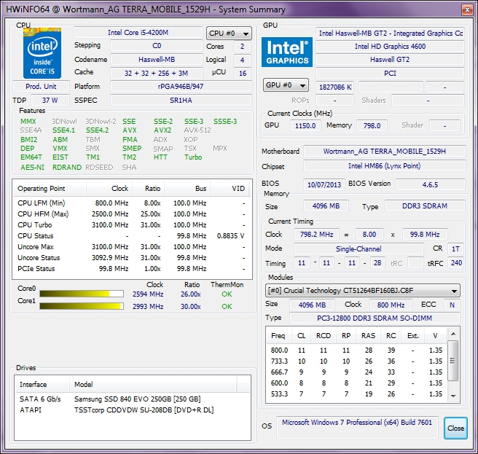Close the System Summary window via title bar X
Image resolution: width=478 pixels, height=454 pixels.
pos(467,9)
